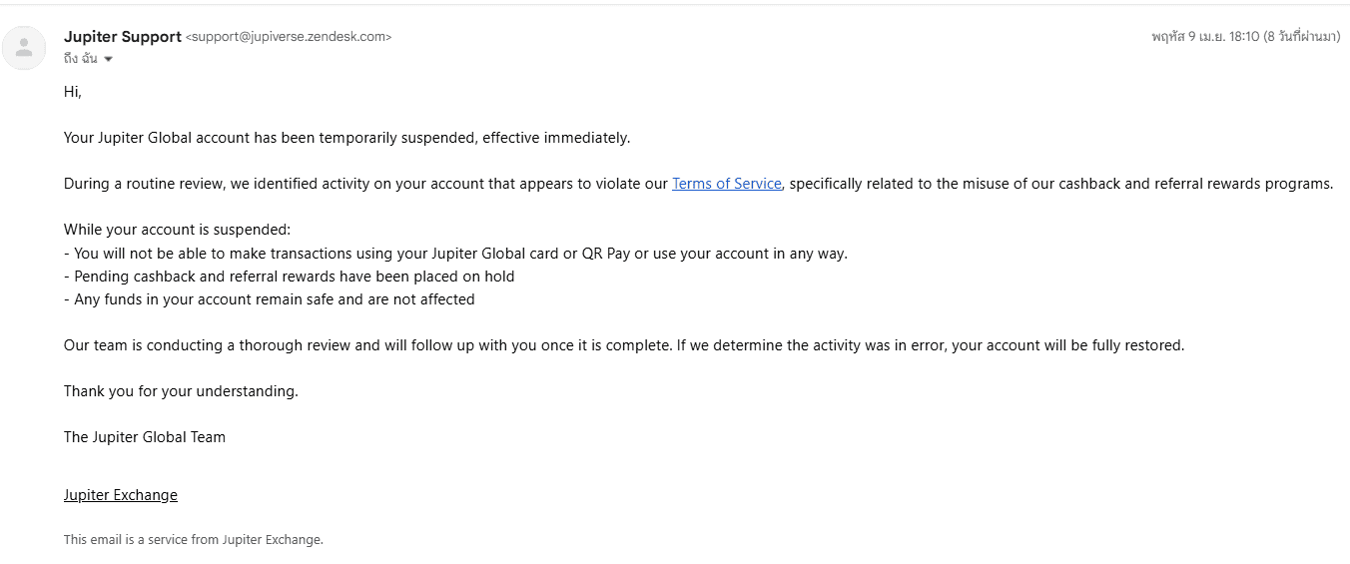The height and width of the screenshot is (564, 1350).
Task: Click the "This email is a service" footer
Action: (194, 540)
